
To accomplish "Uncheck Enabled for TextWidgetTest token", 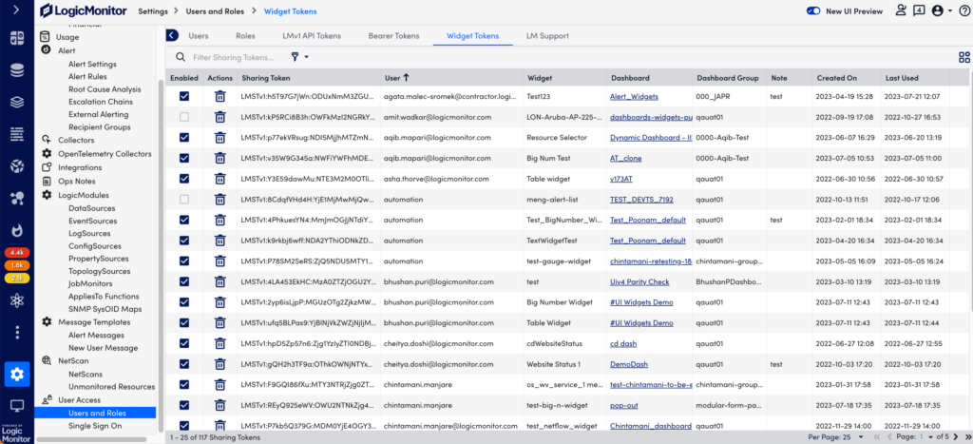I will click(x=184, y=241).
